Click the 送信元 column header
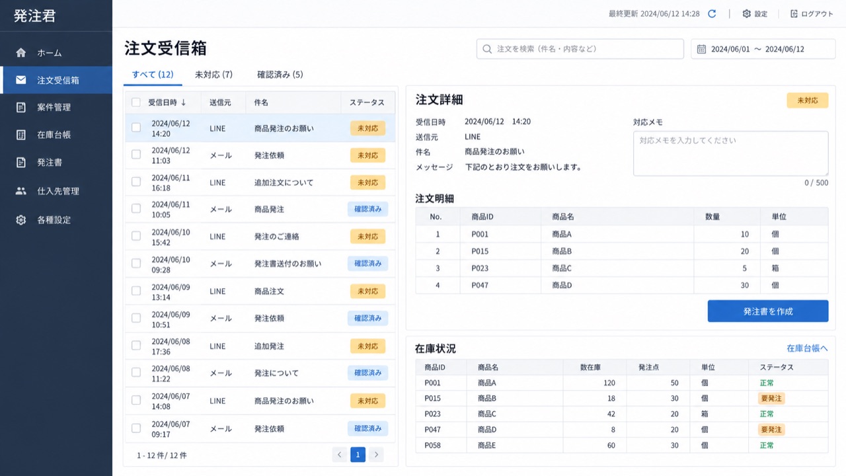Image resolution: width=846 pixels, height=476 pixels. click(x=220, y=102)
